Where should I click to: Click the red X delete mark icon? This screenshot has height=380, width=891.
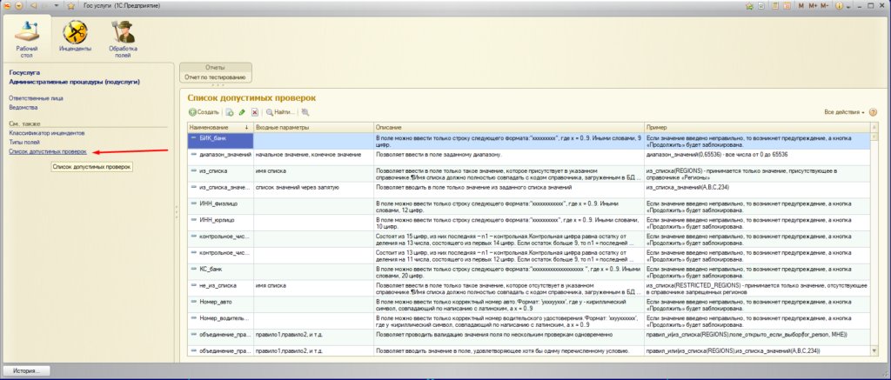pos(255,112)
